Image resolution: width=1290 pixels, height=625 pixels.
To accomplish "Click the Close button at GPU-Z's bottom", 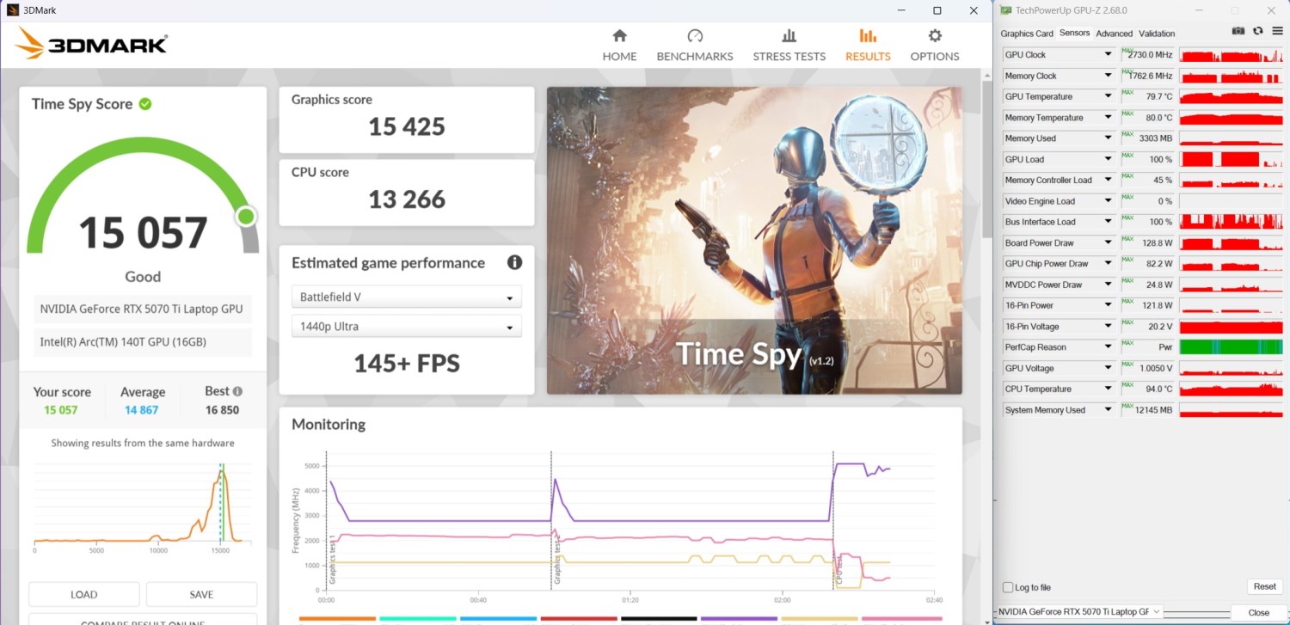I will 1259,612.
